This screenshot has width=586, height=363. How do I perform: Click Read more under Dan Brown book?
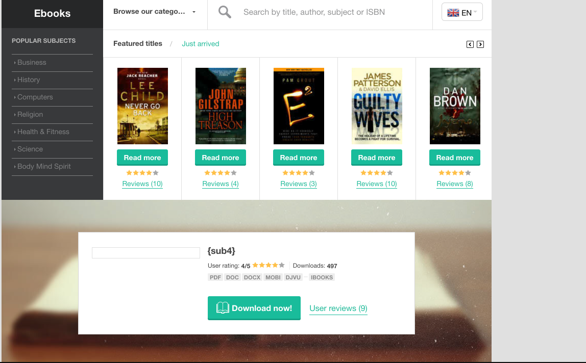pos(455,158)
